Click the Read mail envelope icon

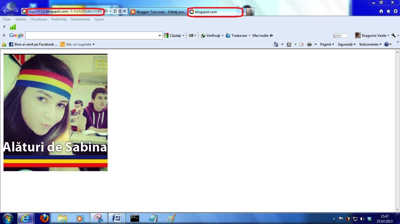(x=301, y=44)
